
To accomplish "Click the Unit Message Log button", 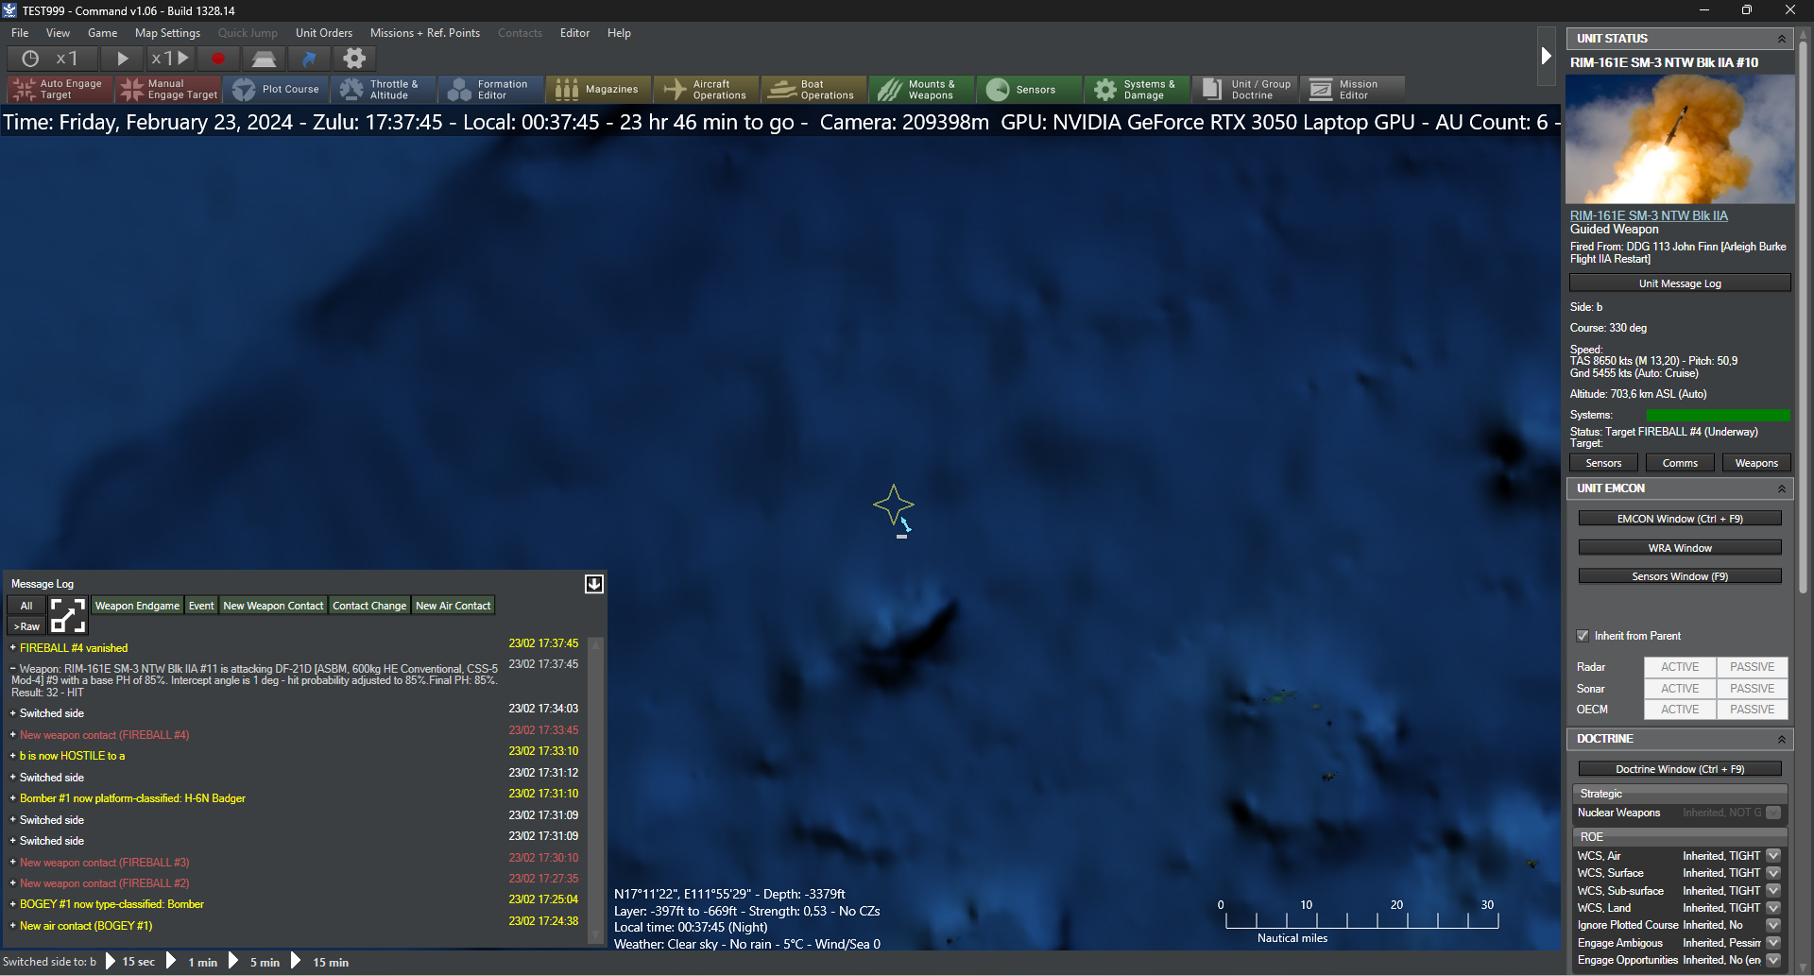I will pos(1679,283).
